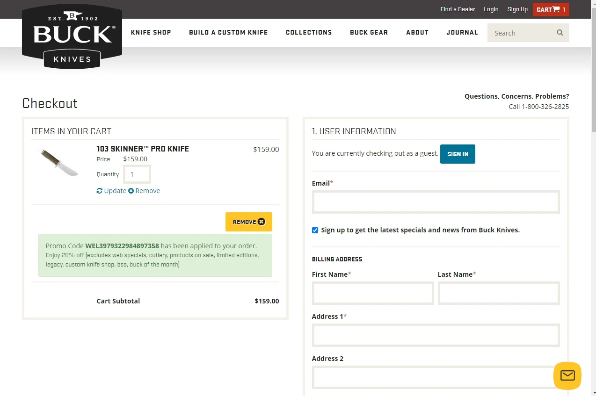Click the search magnifier icon

(560, 33)
